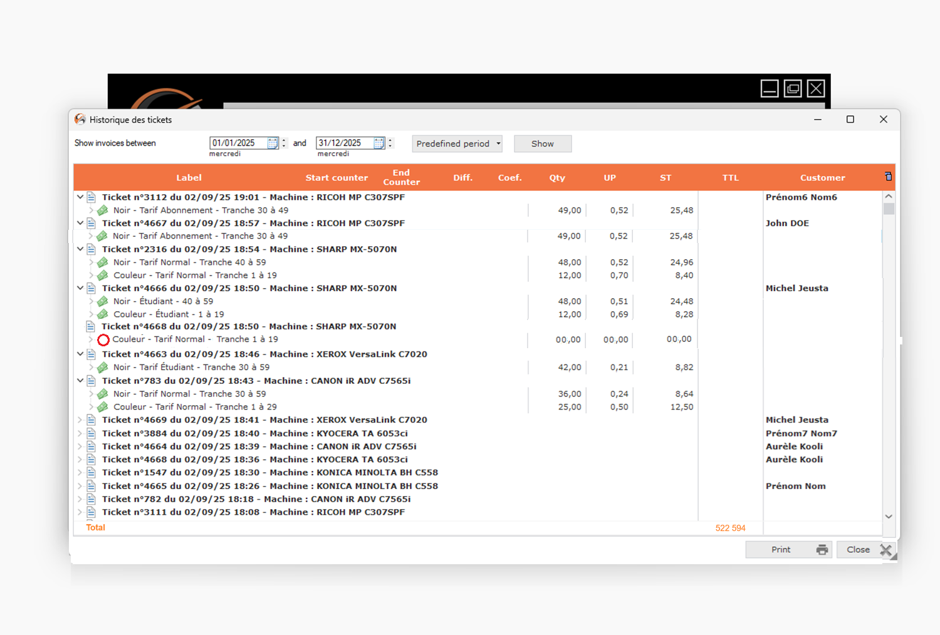Click the document icon of Ticket n°4664
Image resolution: width=940 pixels, height=635 pixels.
tap(91, 447)
